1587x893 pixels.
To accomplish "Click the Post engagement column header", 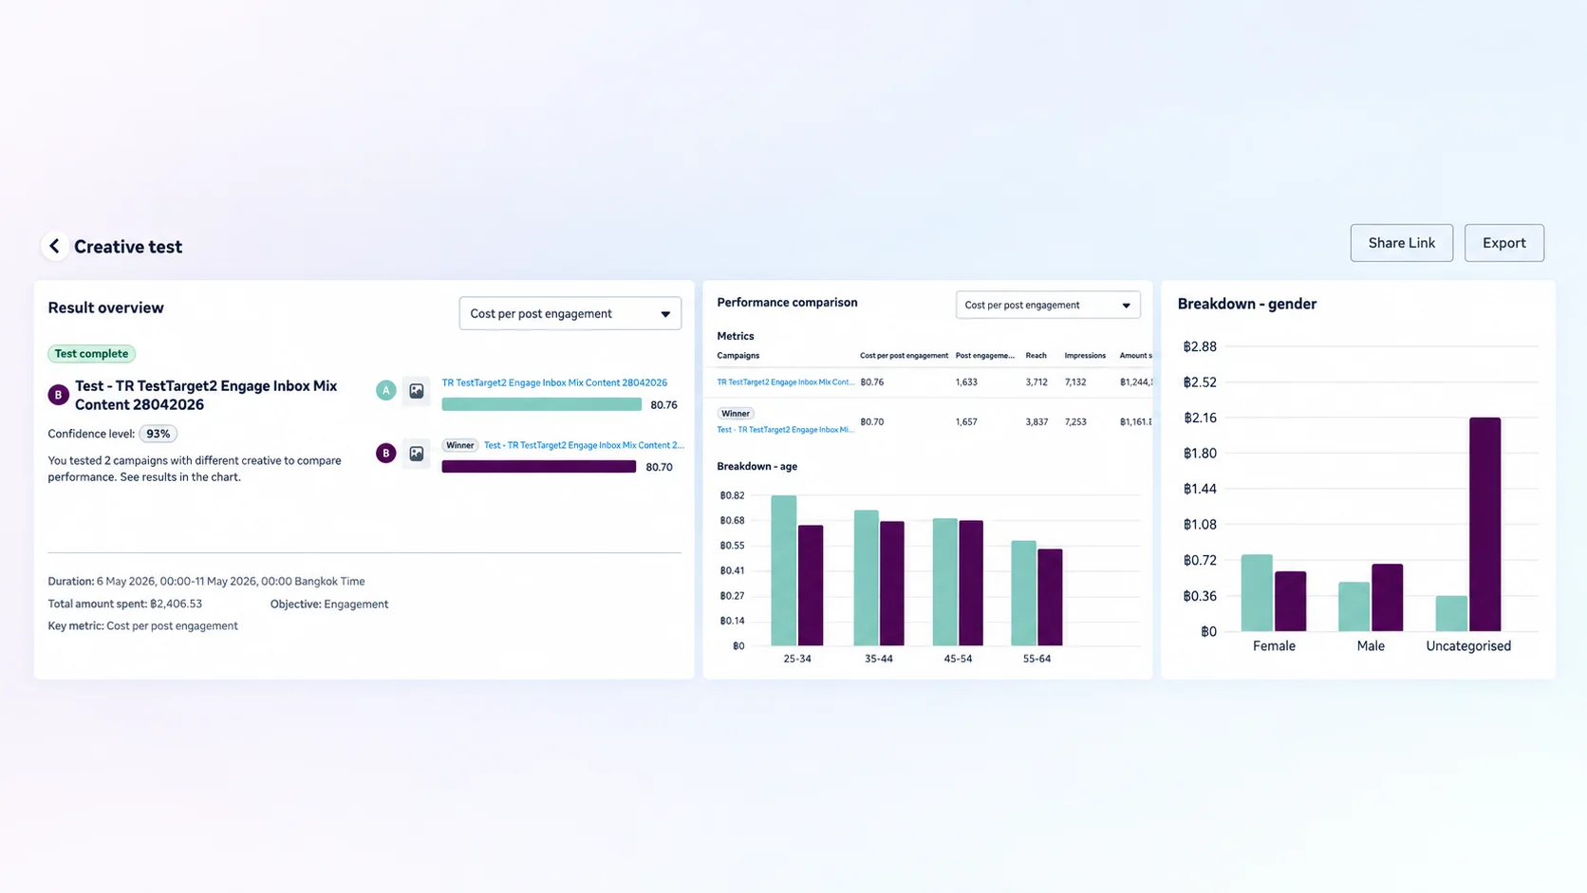I will (984, 356).
